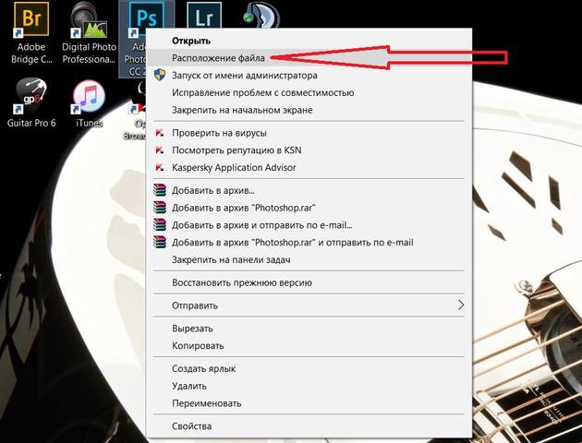Choose Исправление проблем с совместимостью
Viewport: 582px width, 443px height.
click(309, 92)
